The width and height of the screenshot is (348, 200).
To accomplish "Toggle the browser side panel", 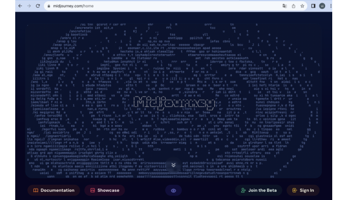I will click(x=313, y=6).
